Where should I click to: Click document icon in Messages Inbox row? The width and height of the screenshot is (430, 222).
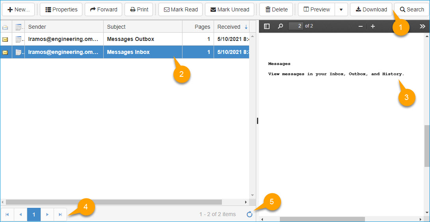coord(18,52)
